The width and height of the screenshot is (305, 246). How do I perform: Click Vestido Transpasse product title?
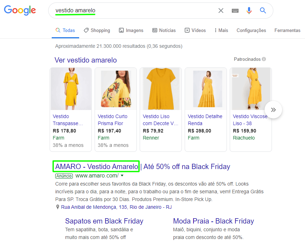point(68,120)
